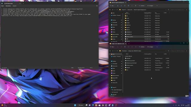The width and height of the screenshot is (191, 107).
Task: Switch to large icons view in bridge-remix window
Action: pos(188,96)
